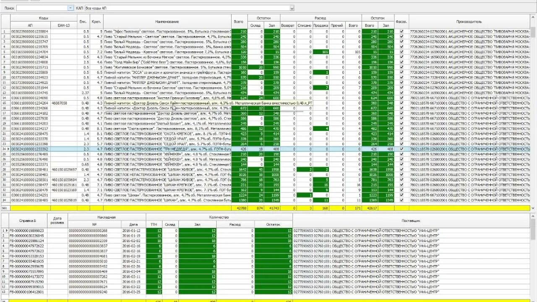Click Продажа cell showing 105
Image resolution: width=537 pixels, height=302 pixels.
tap(321, 52)
